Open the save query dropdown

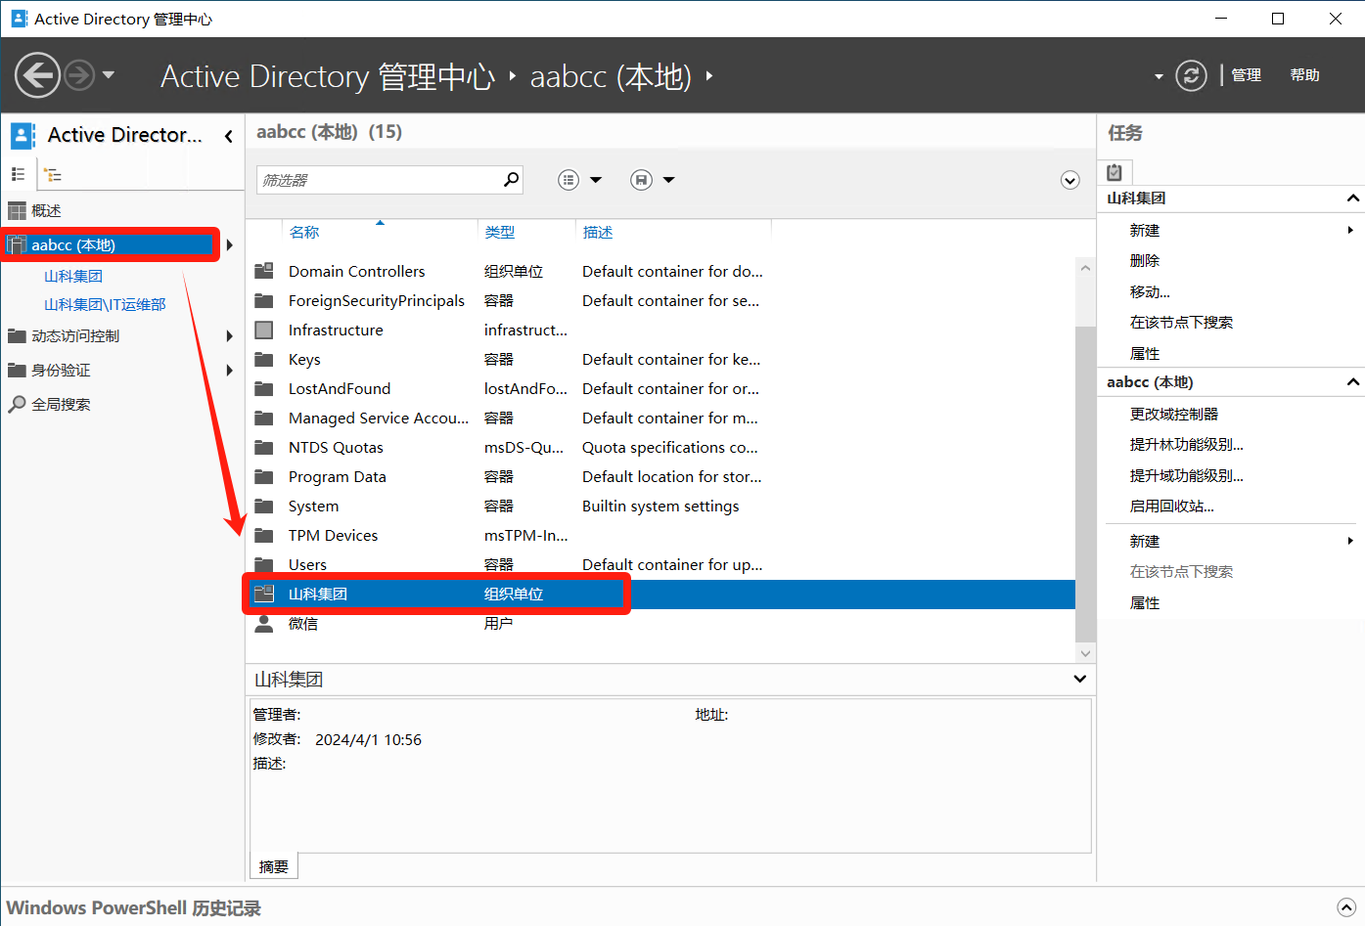pos(654,180)
